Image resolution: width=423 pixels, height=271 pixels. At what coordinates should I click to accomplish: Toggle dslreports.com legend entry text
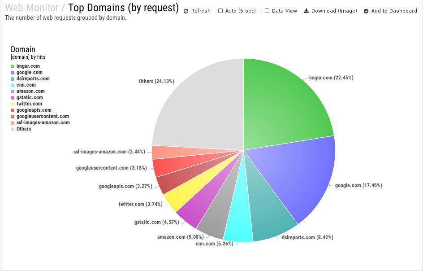[33, 79]
